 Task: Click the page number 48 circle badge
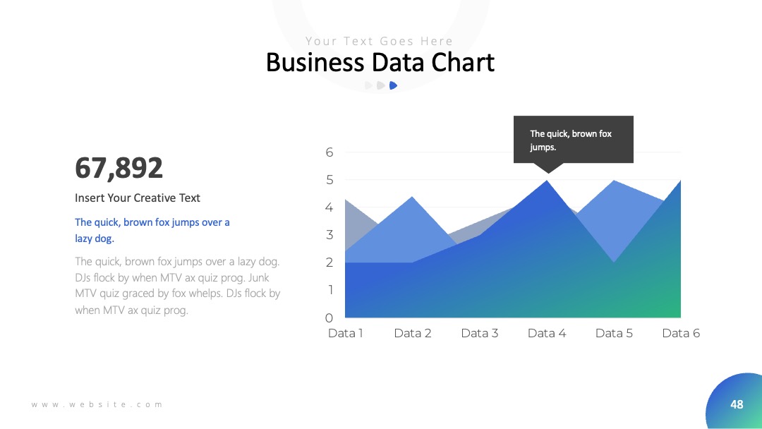pyautogui.click(x=734, y=401)
